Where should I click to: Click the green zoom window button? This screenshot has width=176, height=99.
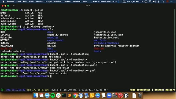click(x=8, y=6)
